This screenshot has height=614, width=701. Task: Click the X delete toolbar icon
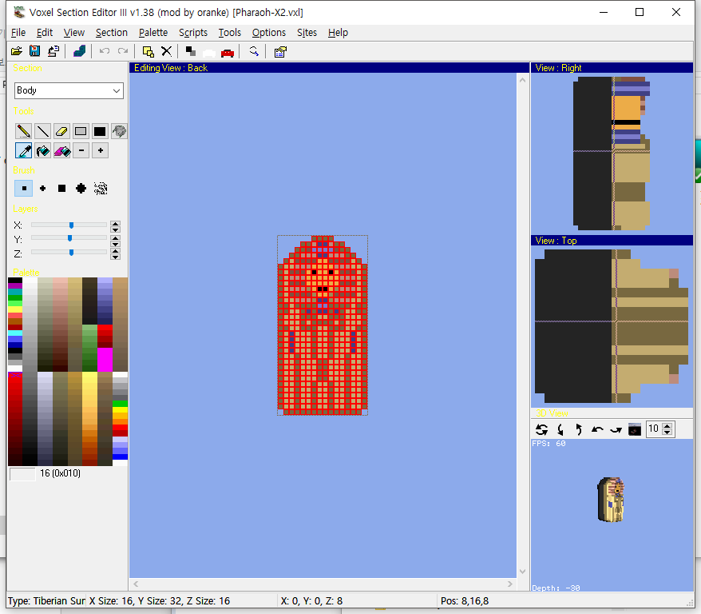click(166, 51)
